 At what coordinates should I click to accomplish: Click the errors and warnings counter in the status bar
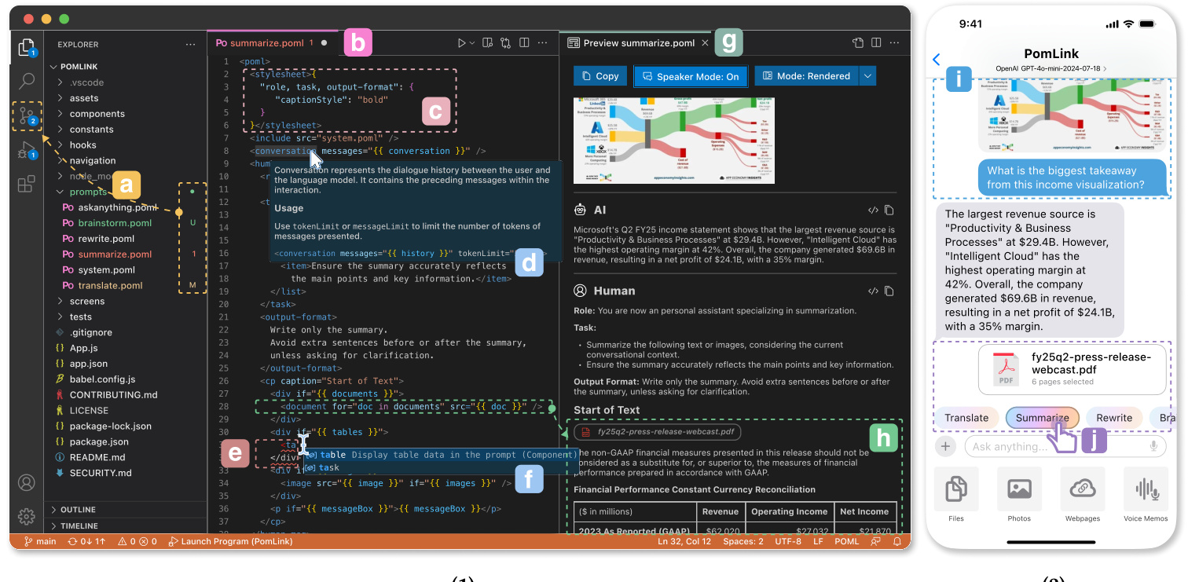tap(137, 541)
